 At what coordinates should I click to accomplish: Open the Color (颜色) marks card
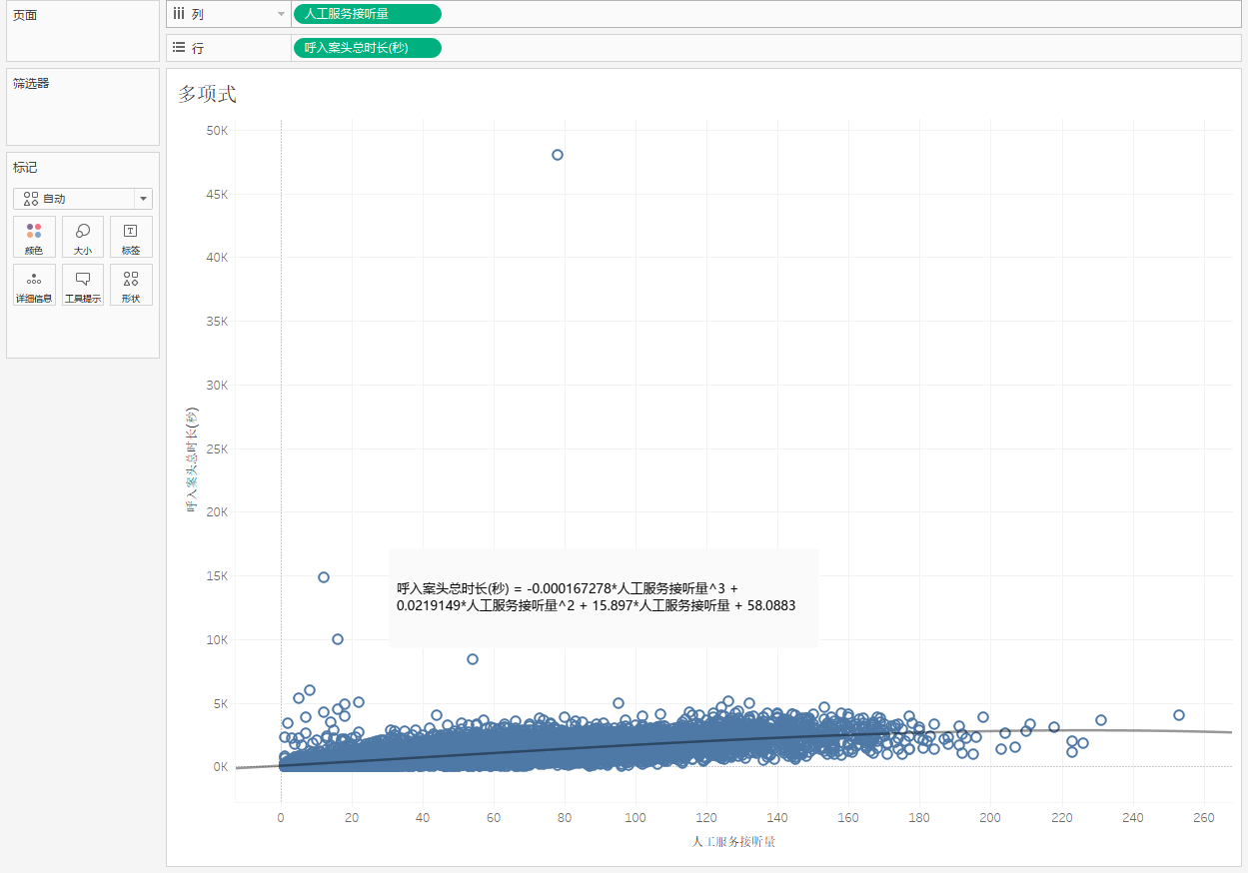pyautogui.click(x=34, y=237)
